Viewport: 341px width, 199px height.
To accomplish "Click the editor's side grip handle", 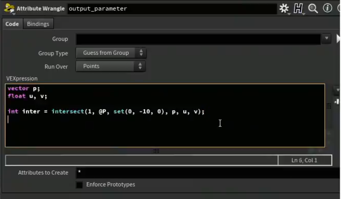I will 329,106.
